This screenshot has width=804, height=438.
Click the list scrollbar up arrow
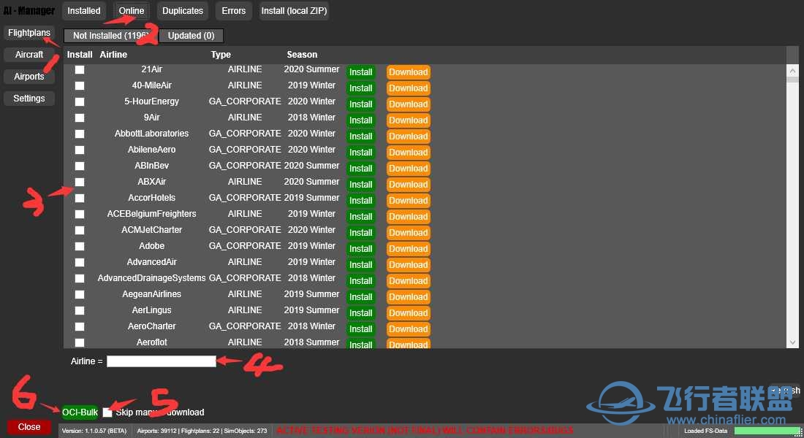pos(793,71)
